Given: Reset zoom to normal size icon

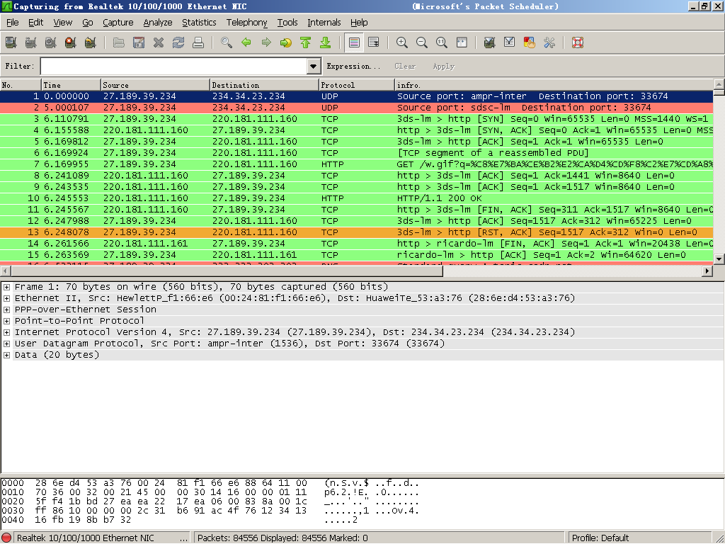Looking at the screenshot, I should pos(442,42).
